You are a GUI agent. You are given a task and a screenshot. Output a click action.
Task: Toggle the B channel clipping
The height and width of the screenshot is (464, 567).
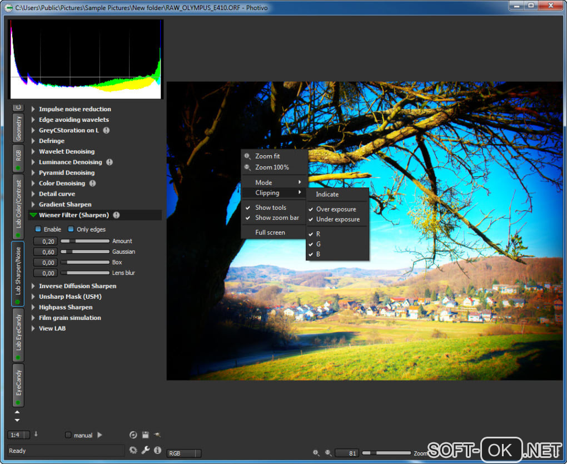point(337,254)
